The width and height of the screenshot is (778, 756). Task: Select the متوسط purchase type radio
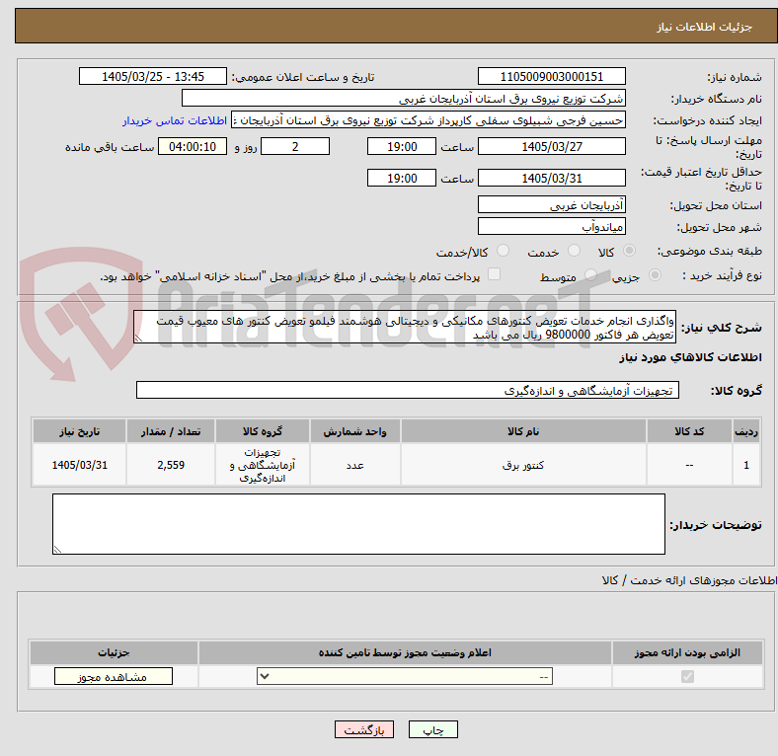590,274
